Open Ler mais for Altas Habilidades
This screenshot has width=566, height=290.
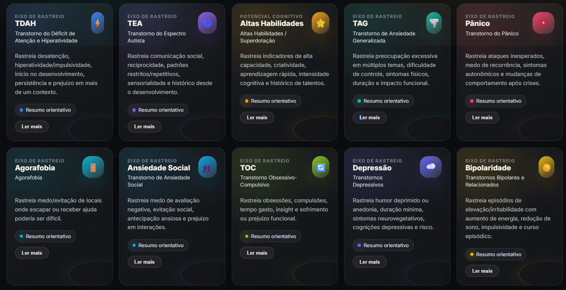[257, 118]
